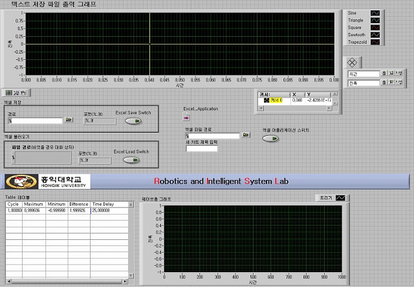
Task: Open the Triangle plot style icon in legend
Action: pyautogui.click(x=375, y=20)
